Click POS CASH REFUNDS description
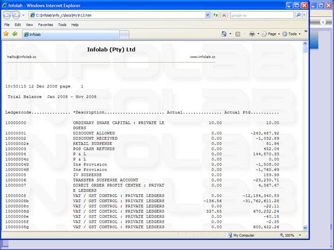The width and height of the screenshot is (334, 250). 94,149
